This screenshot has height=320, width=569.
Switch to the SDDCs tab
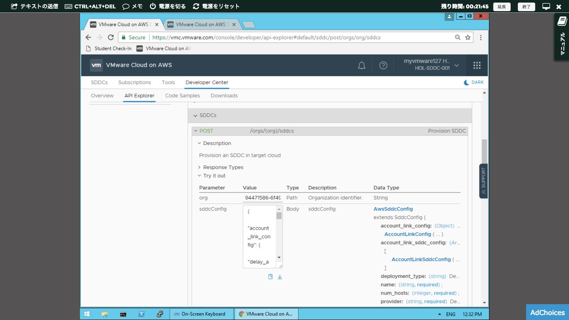tap(99, 82)
